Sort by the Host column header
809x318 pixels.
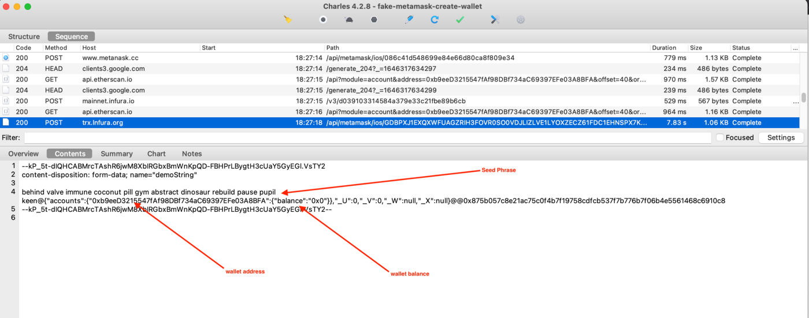click(x=89, y=47)
